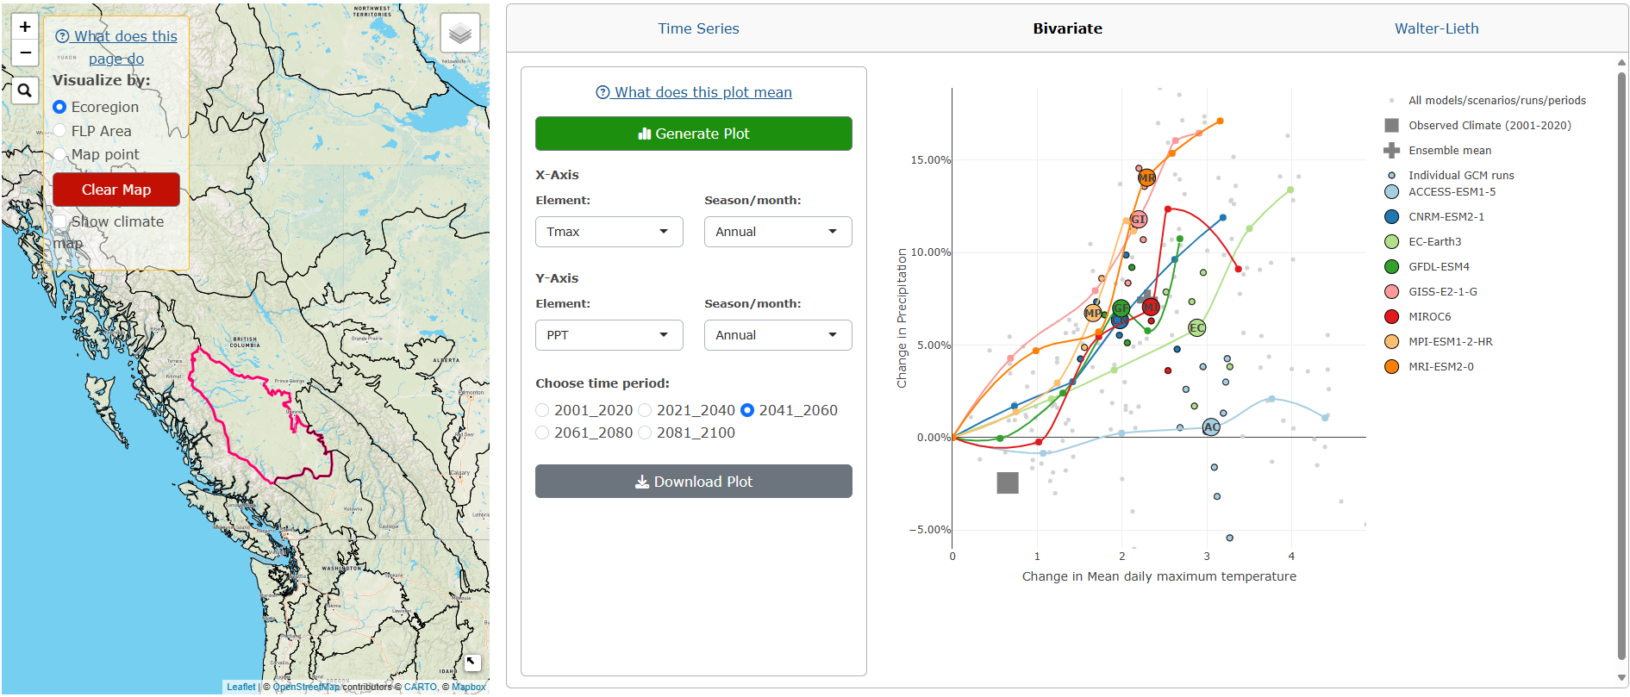Click the Download Plot button
The width and height of the screenshot is (1630, 697).
pyautogui.click(x=694, y=482)
